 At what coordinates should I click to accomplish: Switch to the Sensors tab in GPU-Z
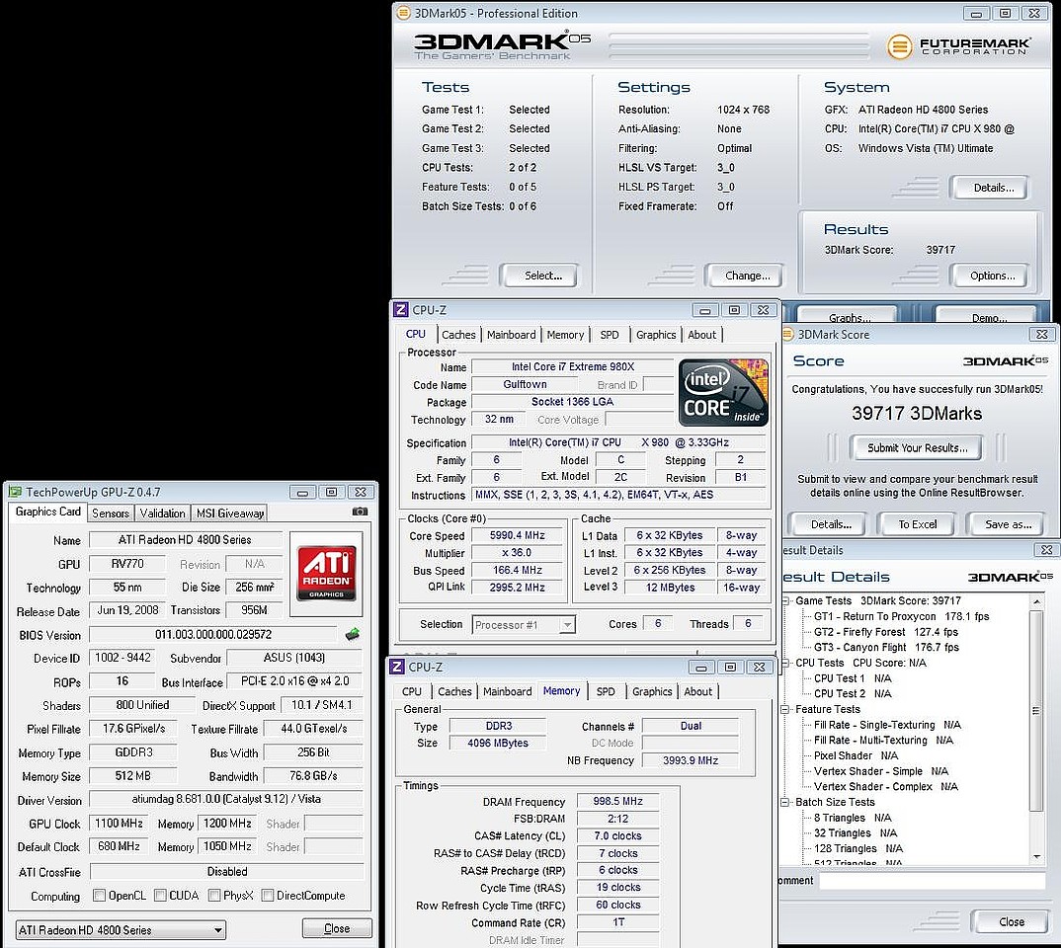[111, 513]
